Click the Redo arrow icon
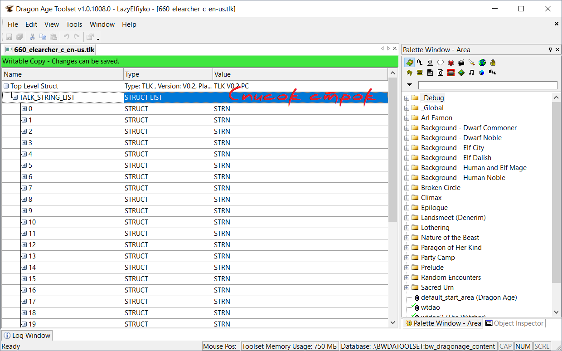This screenshot has width=562, height=351. tap(77, 37)
